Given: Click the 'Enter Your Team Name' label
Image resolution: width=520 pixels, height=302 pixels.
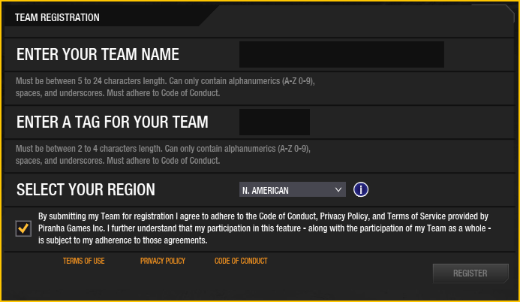Looking at the screenshot, I should pos(98,55).
